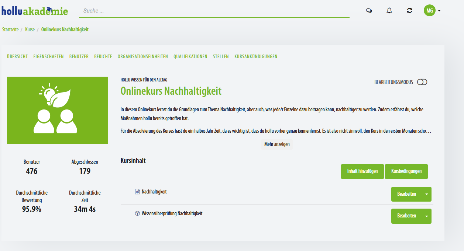Show more description with Mehr anzeigen
The width and height of the screenshot is (464, 251).
pos(277,144)
